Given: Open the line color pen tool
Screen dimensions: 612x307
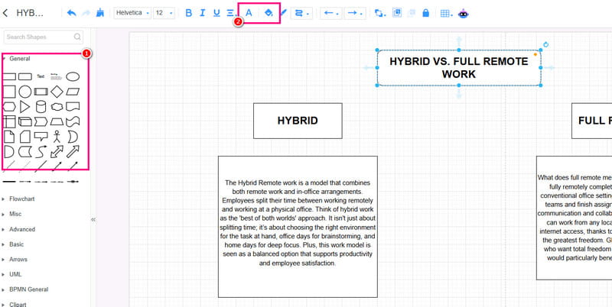Looking at the screenshot, I should tap(283, 13).
